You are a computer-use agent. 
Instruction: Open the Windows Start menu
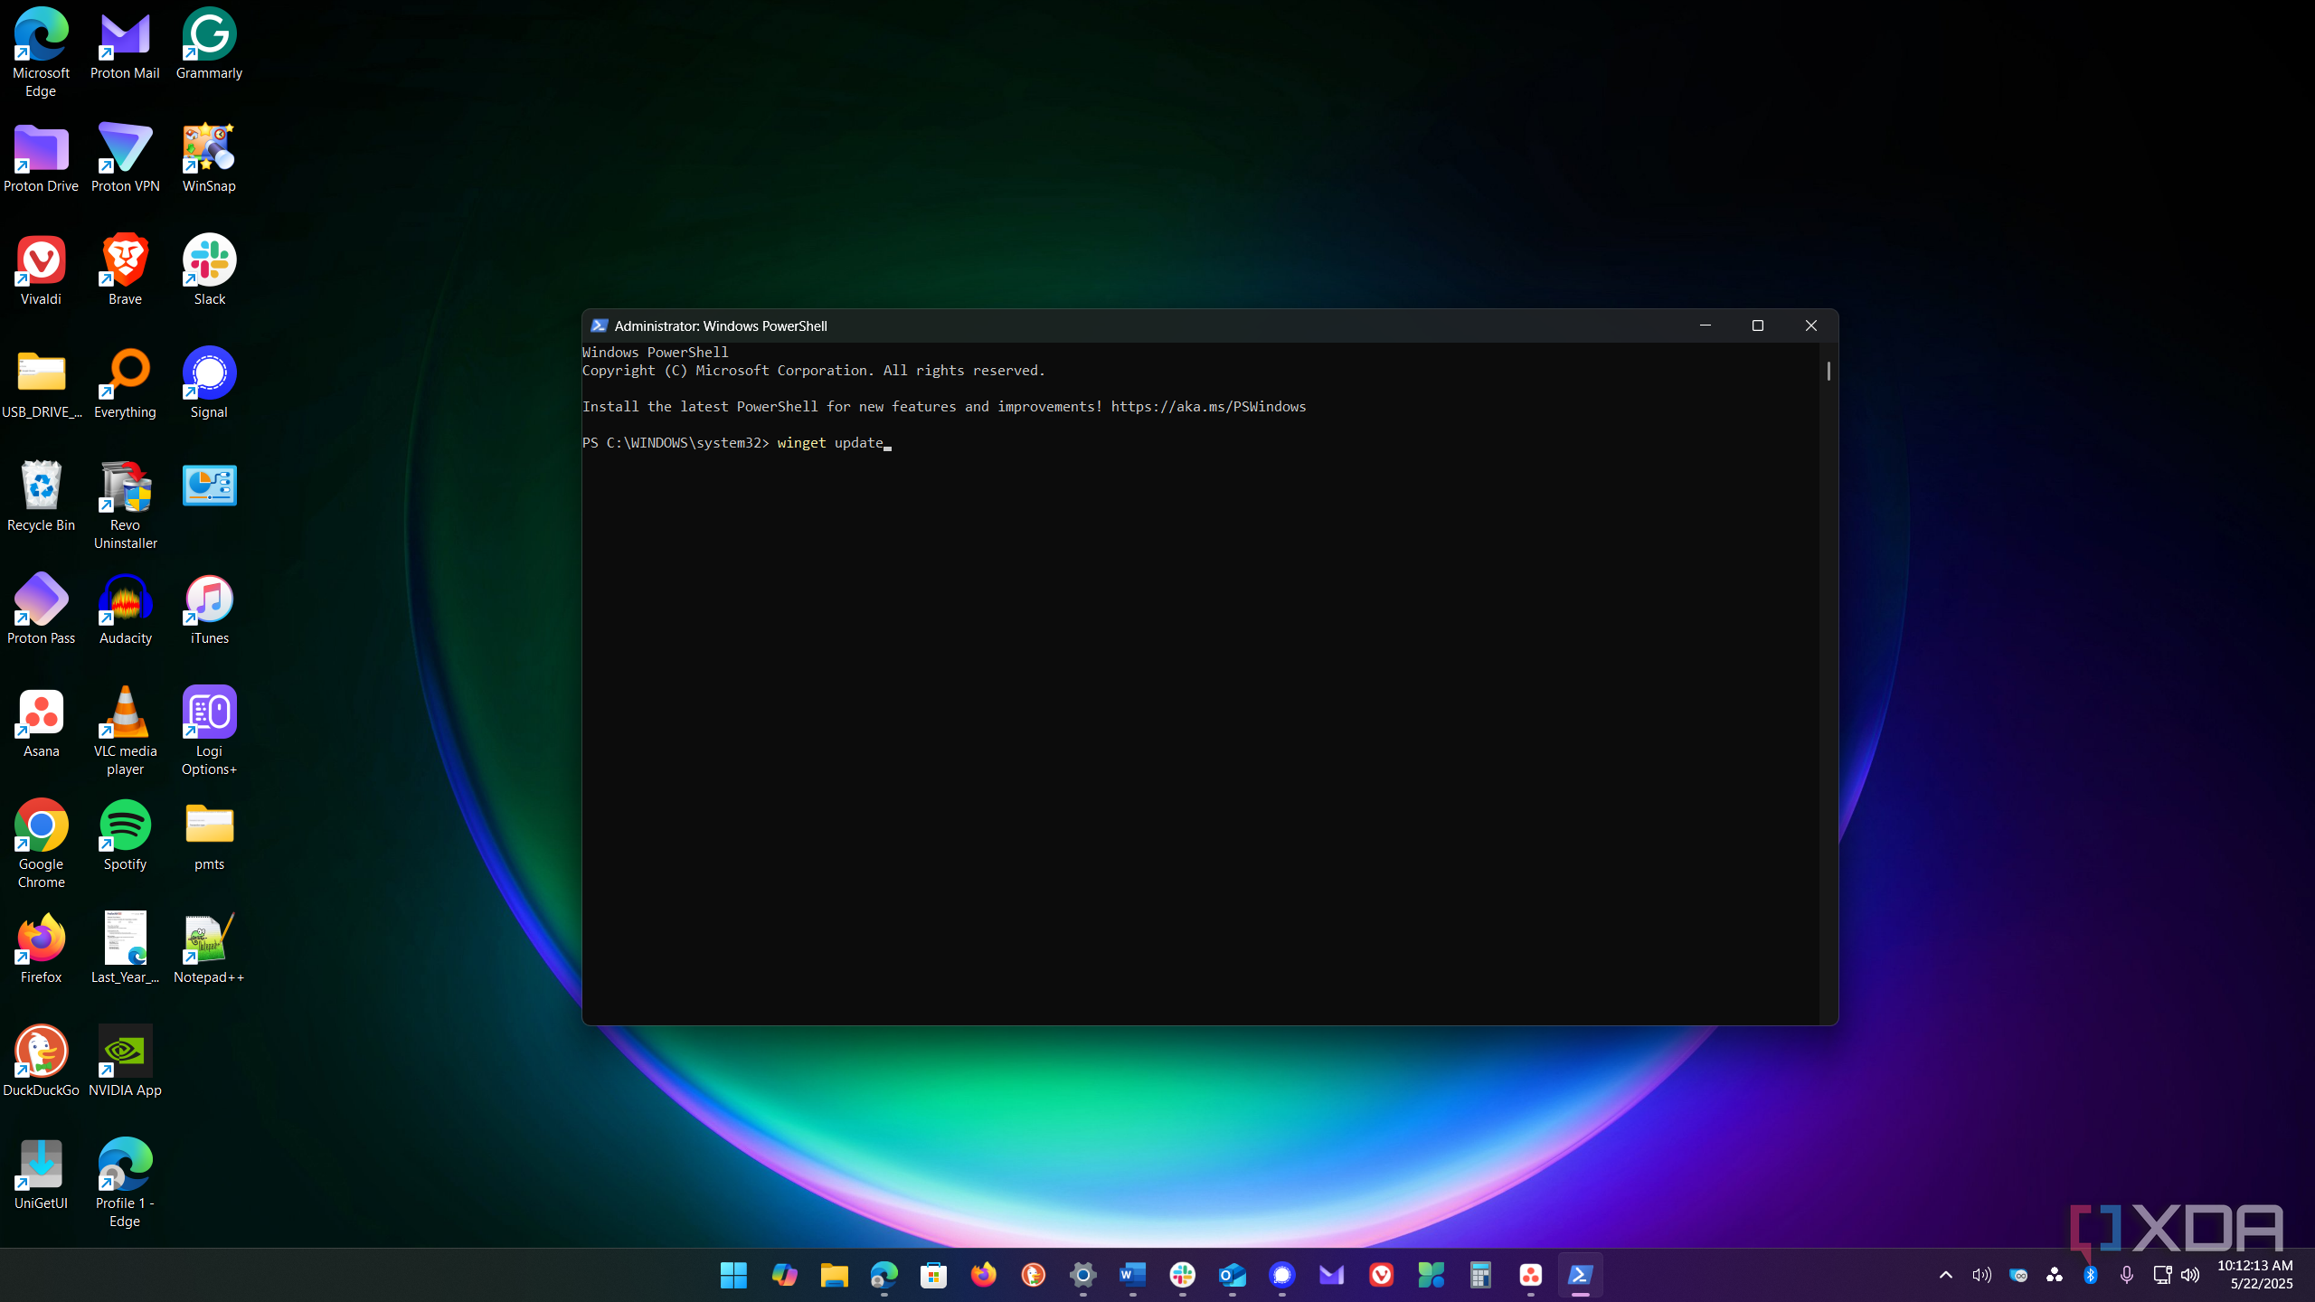point(733,1275)
